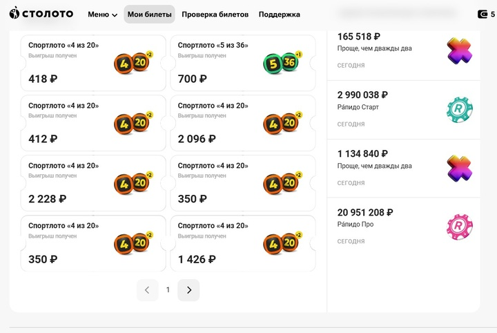
Task: Click the X icon next to 165 518 ₽
Action: [x=459, y=51]
